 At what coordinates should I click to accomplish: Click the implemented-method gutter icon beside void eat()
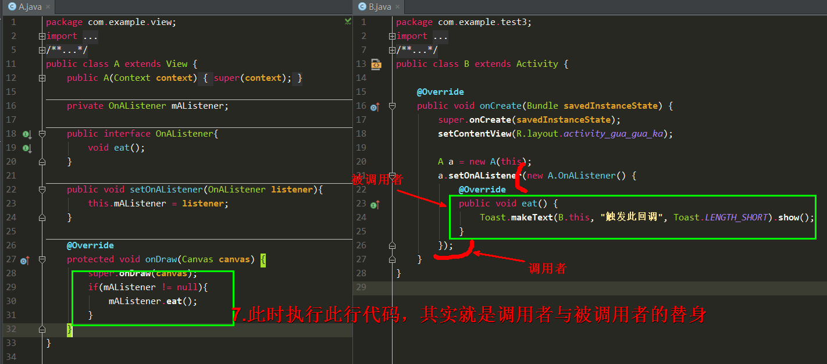pyautogui.click(x=27, y=148)
